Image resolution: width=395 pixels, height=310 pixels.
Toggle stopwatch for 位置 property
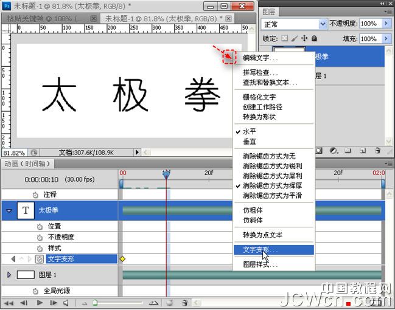click(40, 227)
